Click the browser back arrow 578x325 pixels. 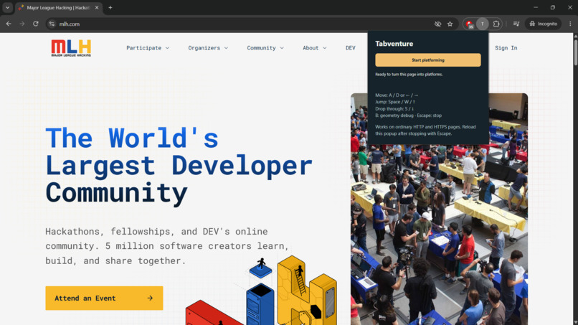click(x=9, y=24)
